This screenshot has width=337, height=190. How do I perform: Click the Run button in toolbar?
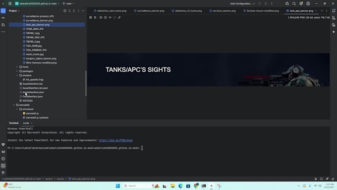[x=260, y=3]
